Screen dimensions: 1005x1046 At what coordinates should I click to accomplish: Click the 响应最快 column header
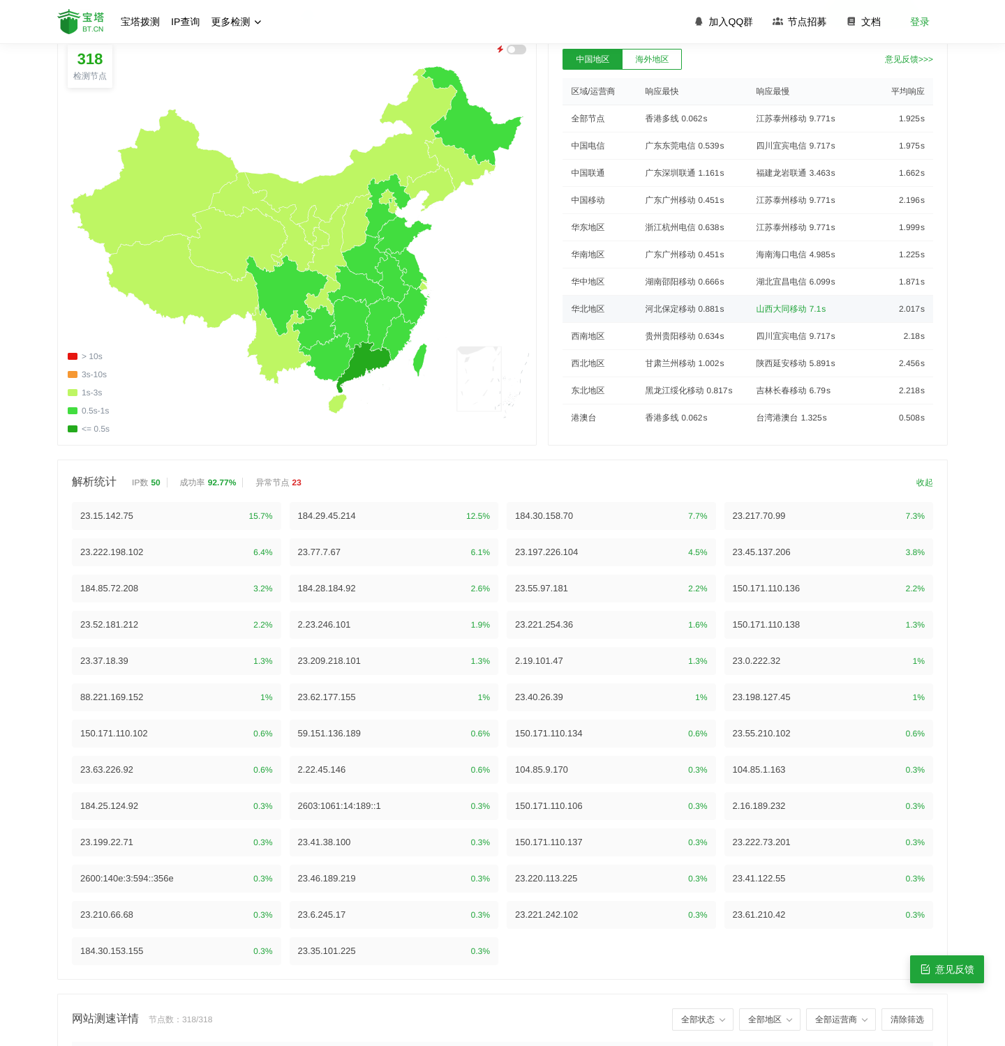tap(662, 91)
